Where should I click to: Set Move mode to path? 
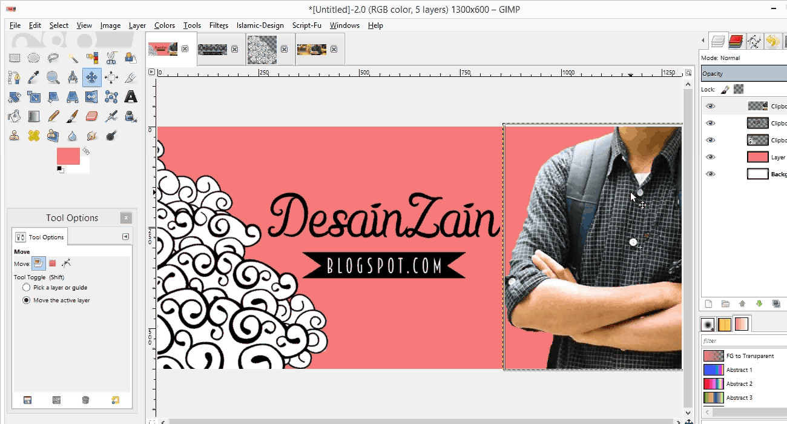pos(67,263)
